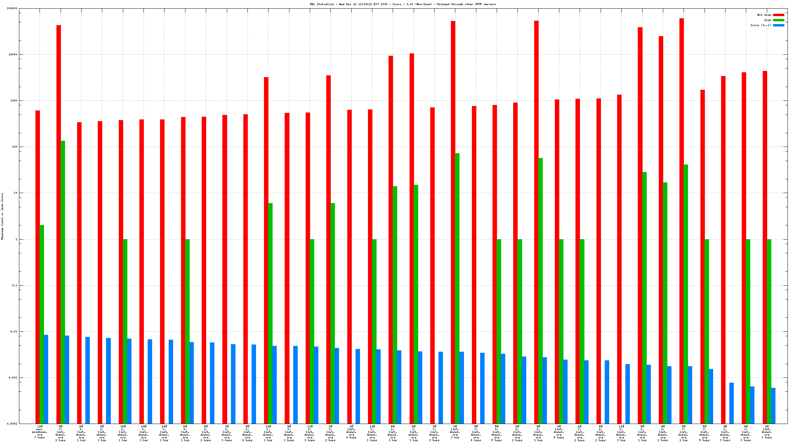Screen dimensions: 793x446
Task: Click the red Not Spam legend swatch
Action: 779,15
